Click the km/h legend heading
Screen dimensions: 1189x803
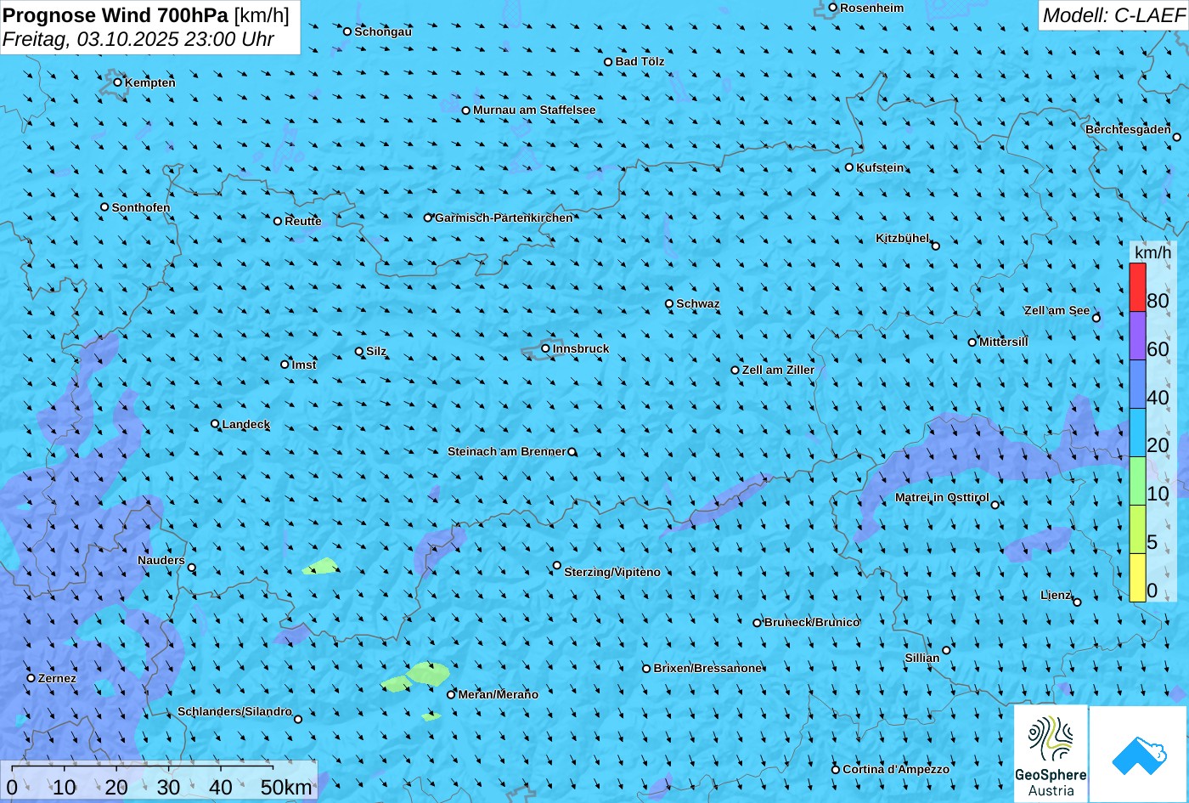tap(1152, 252)
